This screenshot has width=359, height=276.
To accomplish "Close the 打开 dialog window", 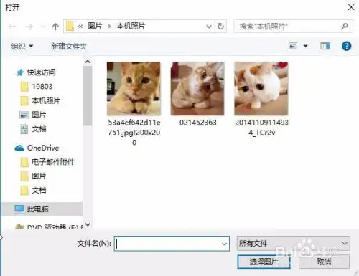I will [351, 7].
